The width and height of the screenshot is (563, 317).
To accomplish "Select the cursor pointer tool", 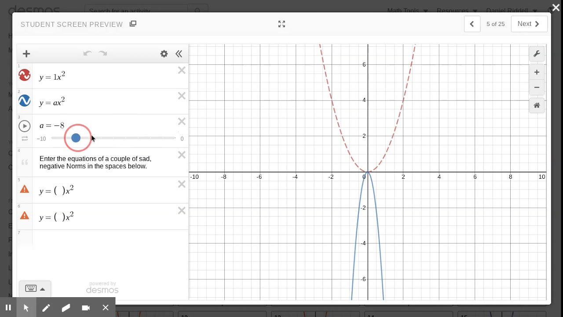I will point(26,308).
